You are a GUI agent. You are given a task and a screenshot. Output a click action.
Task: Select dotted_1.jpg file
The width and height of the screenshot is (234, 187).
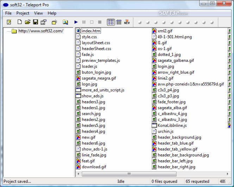click(x=169, y=54)
